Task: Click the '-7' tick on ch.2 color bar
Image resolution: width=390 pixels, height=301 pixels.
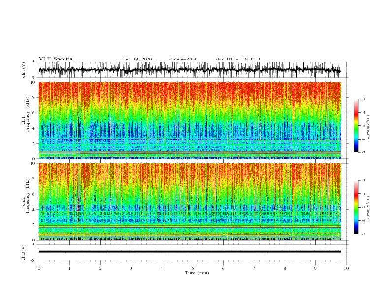Action: pos(363,234)
